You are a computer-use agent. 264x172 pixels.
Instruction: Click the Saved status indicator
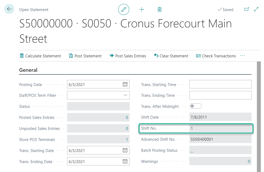[x=225, y=9]
